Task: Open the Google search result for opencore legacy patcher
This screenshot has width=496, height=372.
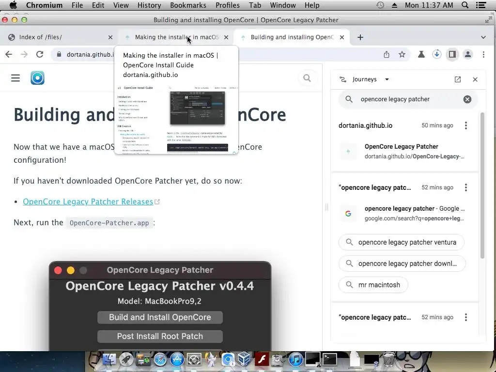Action: coord(404,213)
